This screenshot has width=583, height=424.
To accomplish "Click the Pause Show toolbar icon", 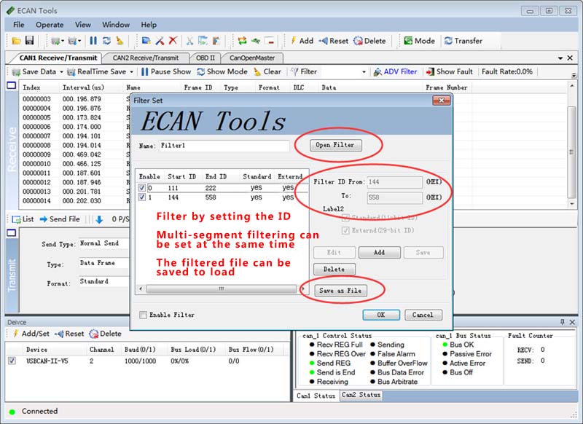I will coord(145,72).
